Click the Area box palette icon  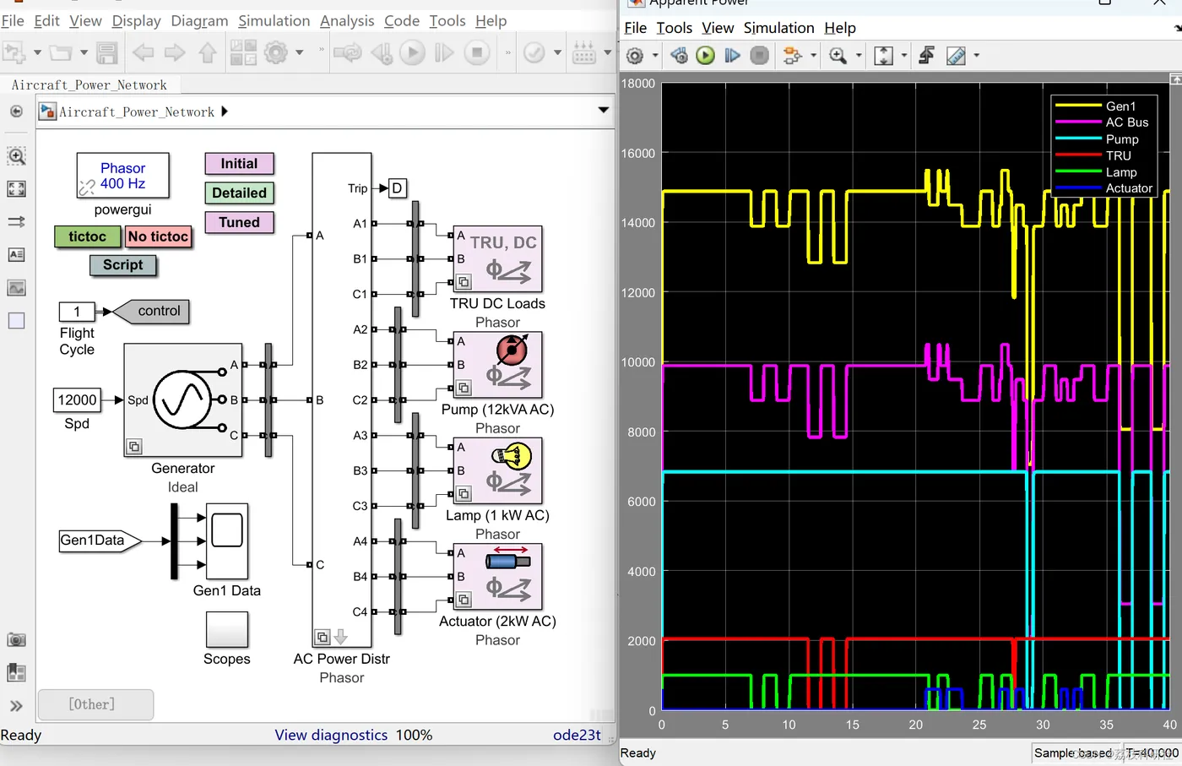point(16,321)
